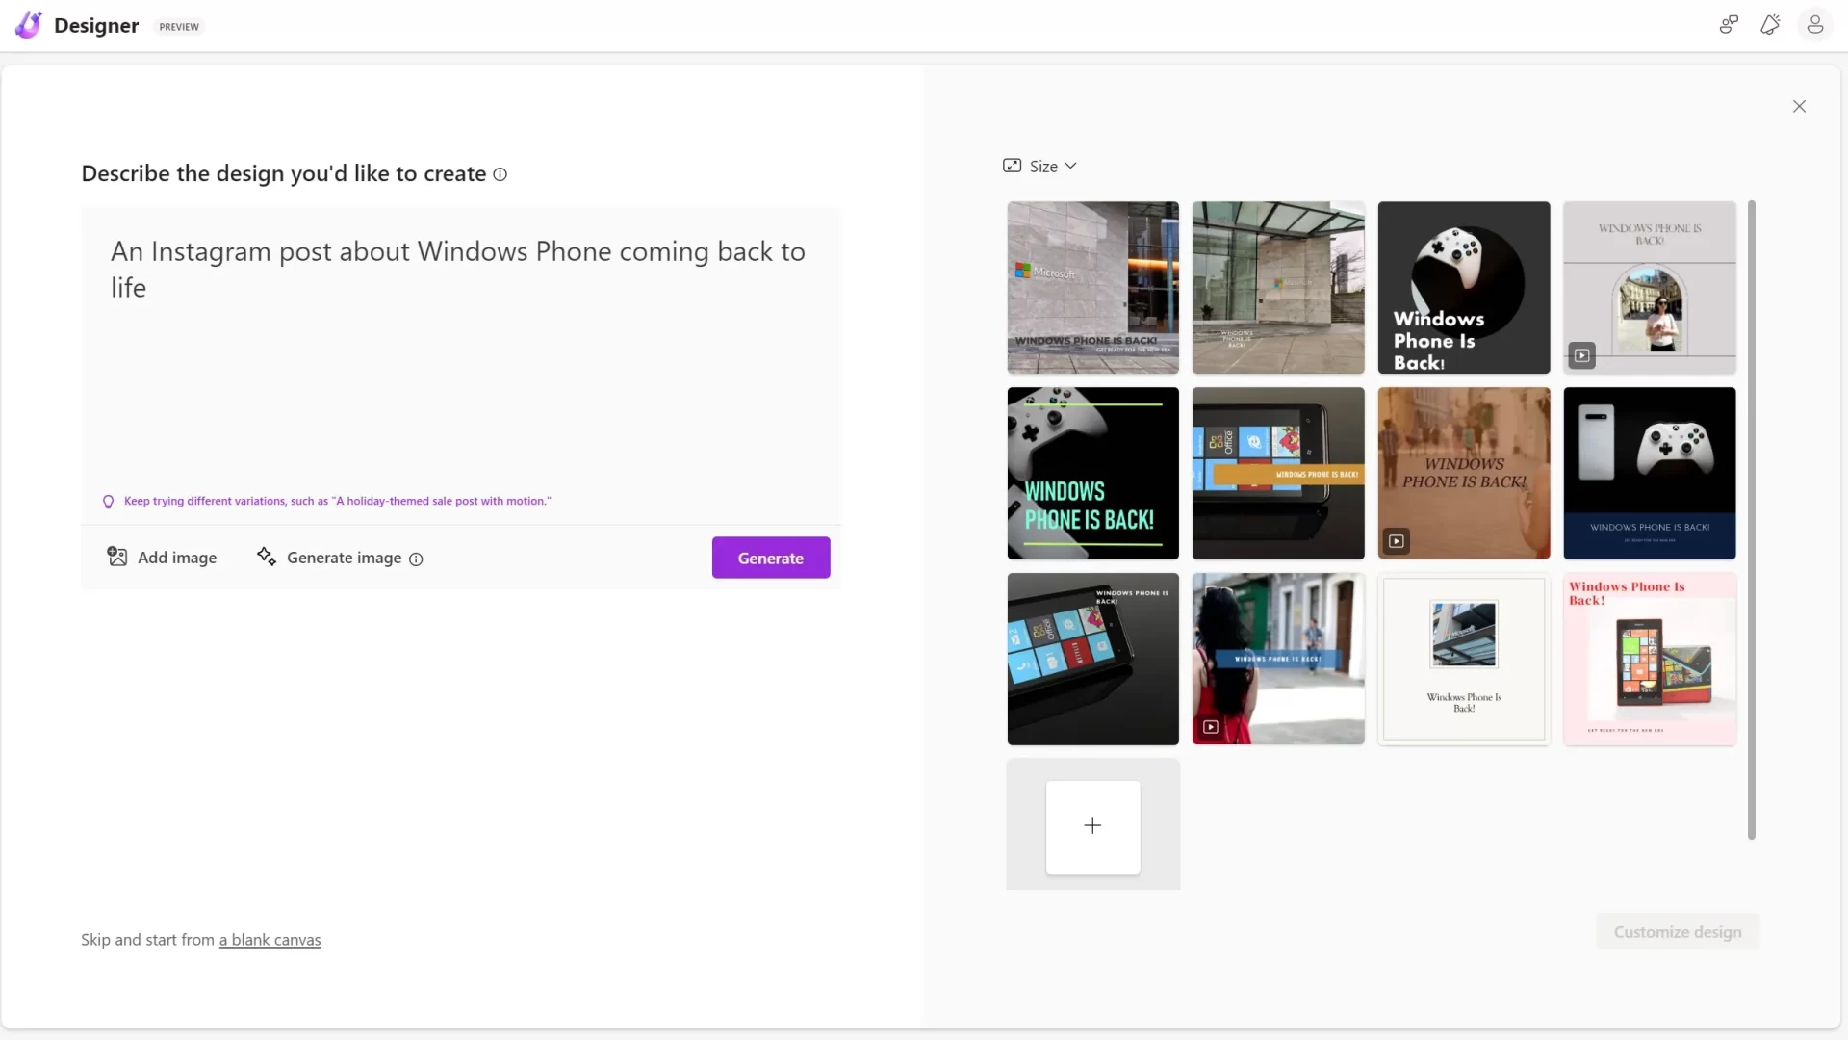This screenshot has width=1848, height=1040.
Task: Click the Designer logo icon
Action: [29, 25]
